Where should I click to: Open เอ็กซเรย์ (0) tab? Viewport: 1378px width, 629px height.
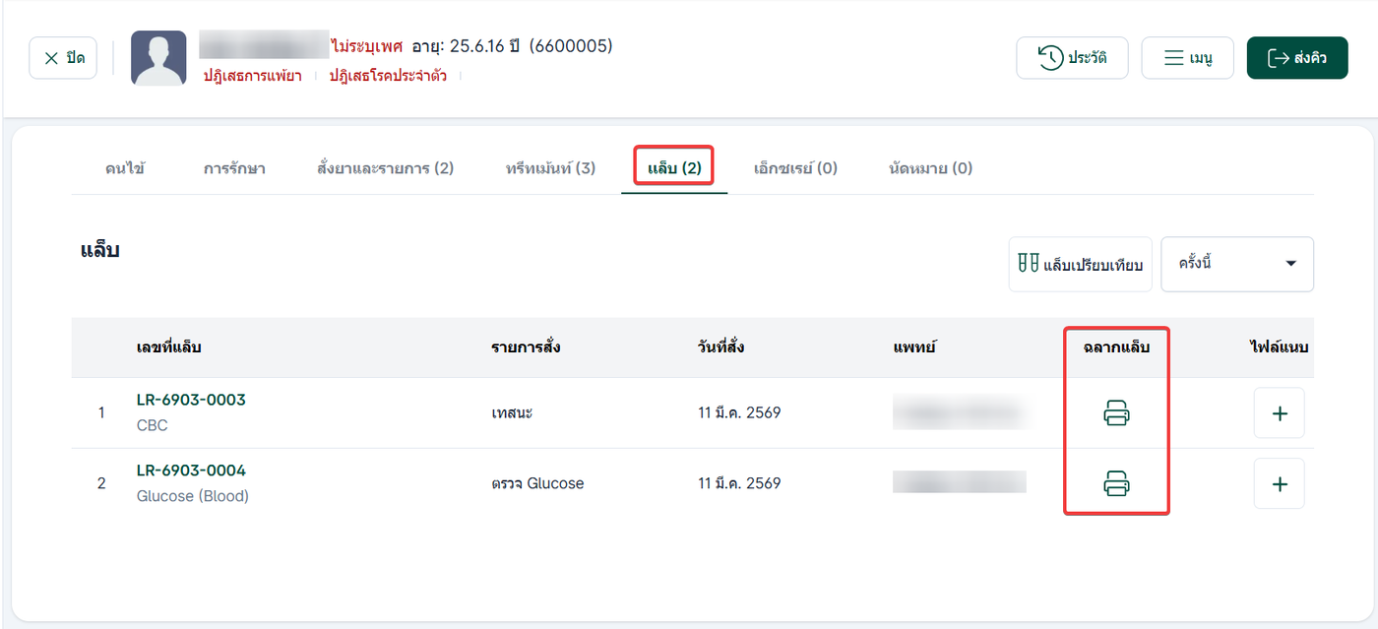[795, 168]
